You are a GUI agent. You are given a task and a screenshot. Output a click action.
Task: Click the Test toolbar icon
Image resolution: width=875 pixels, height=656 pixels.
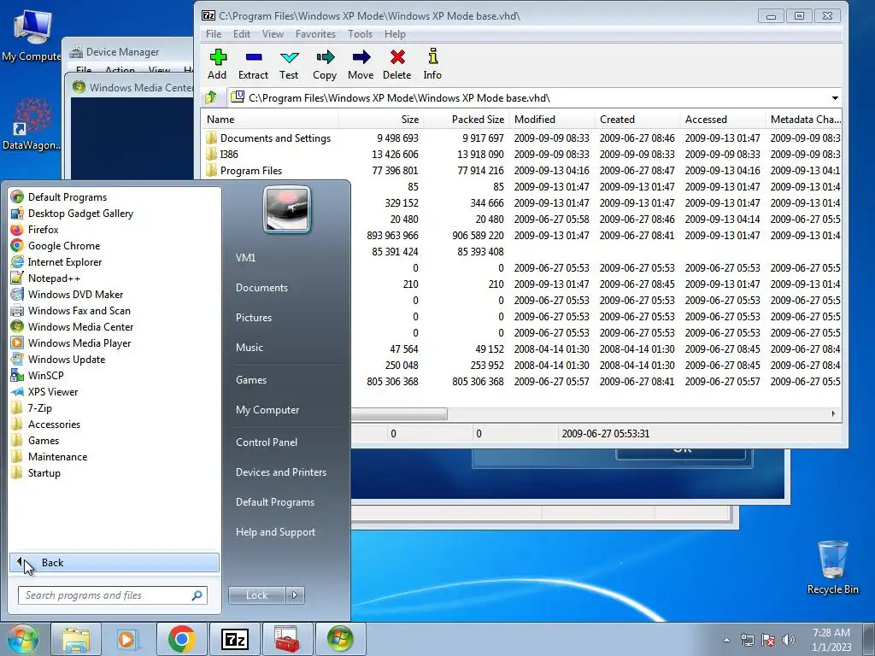point(289,64)
